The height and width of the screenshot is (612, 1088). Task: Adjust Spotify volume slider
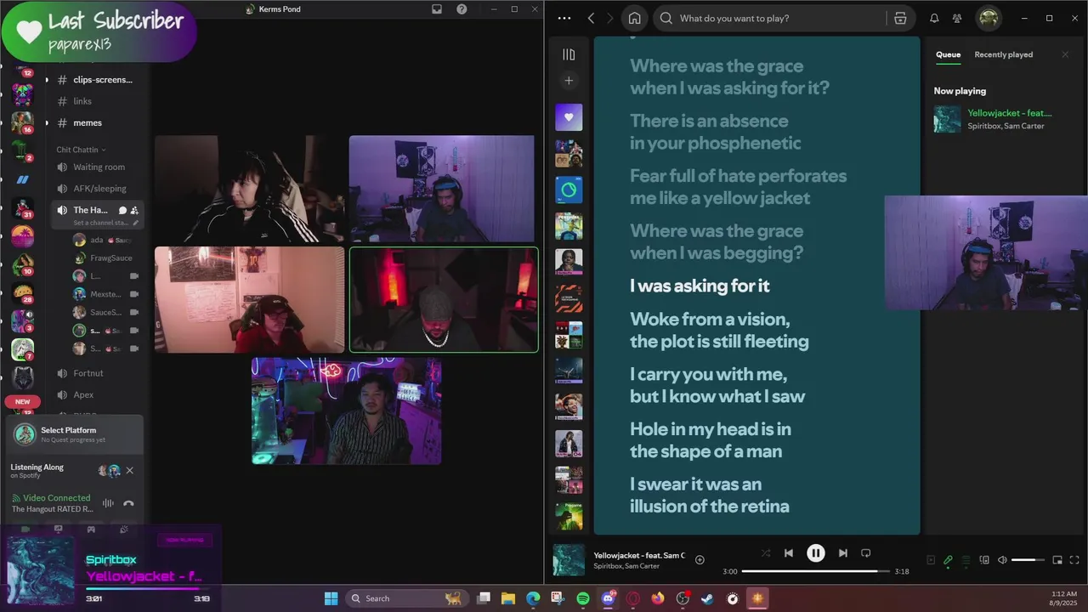pos(1028,560)
